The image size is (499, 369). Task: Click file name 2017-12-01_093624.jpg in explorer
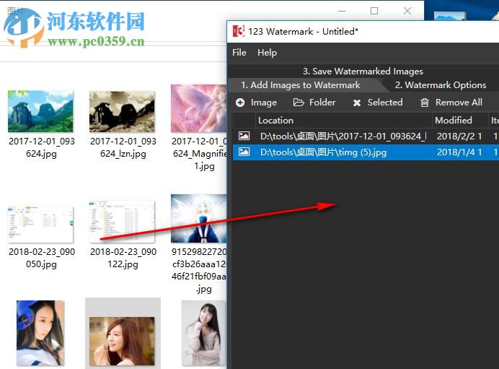41,147
